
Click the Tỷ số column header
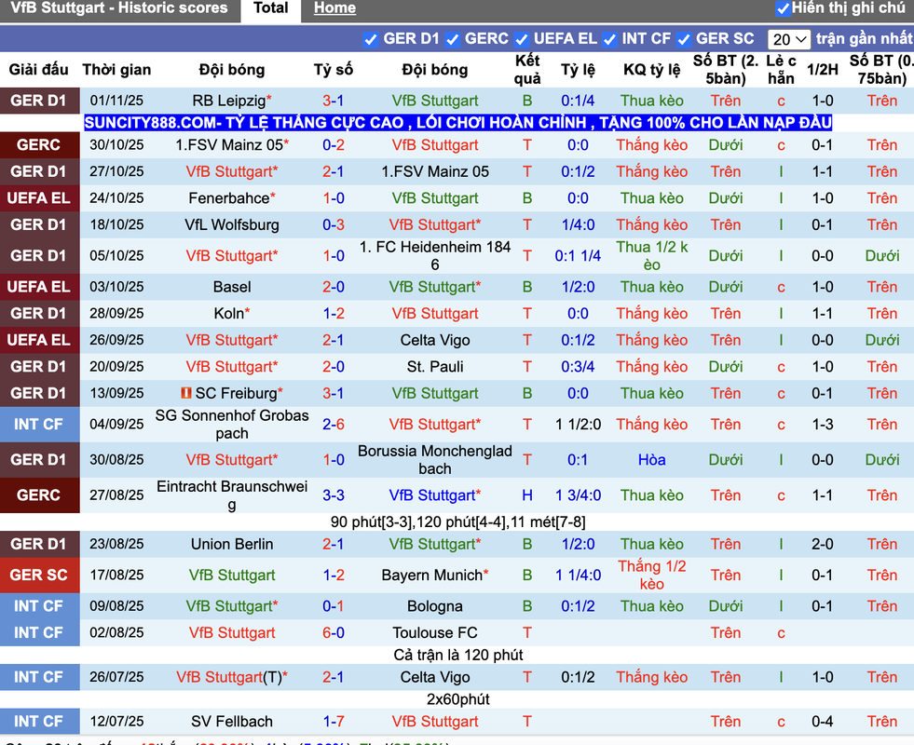(x=334, y=70)
